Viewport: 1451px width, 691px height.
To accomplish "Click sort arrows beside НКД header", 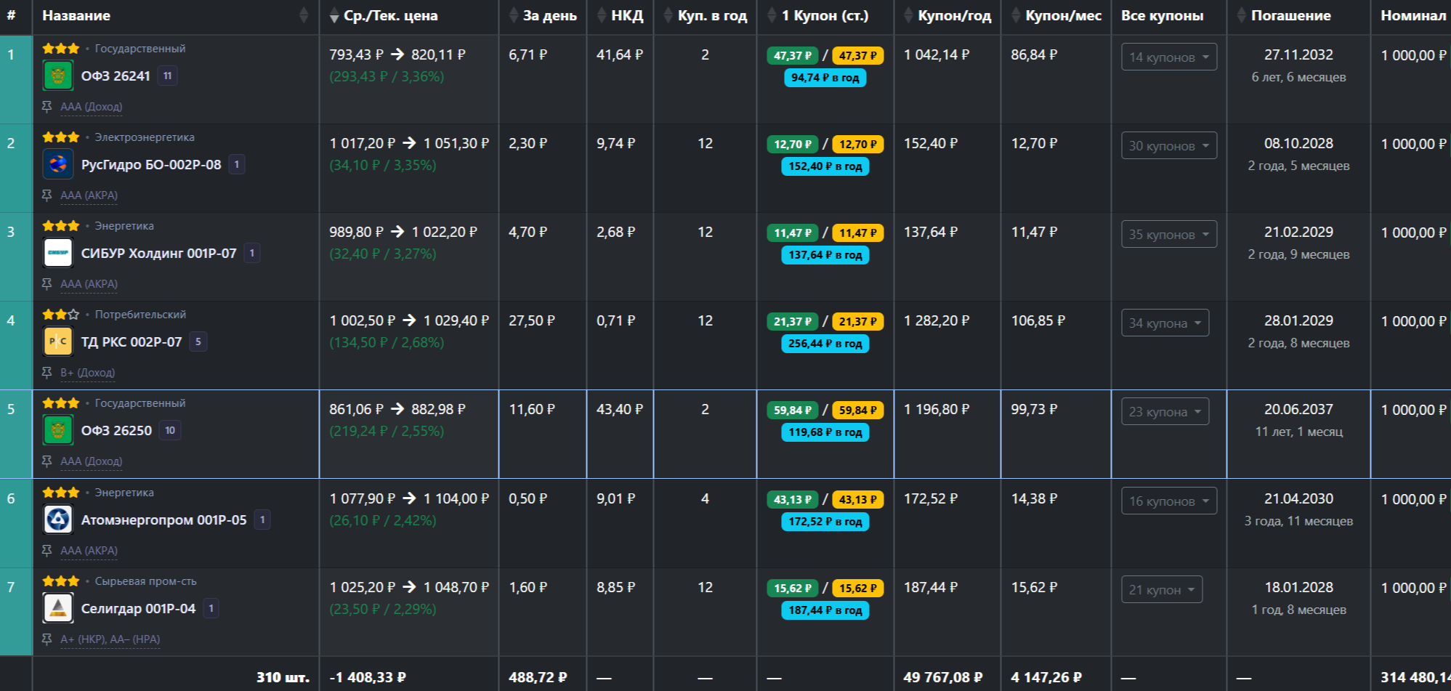I will coord(602,15).
